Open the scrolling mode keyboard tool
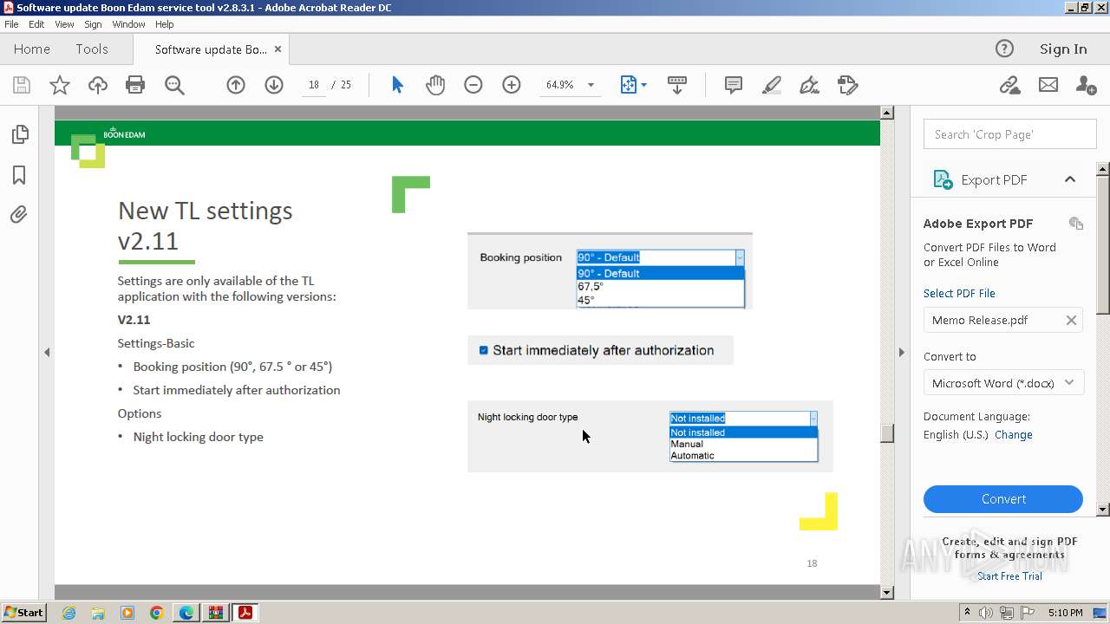The height and width of the screenshot is (624, 1110). click(x=677, y=85)
